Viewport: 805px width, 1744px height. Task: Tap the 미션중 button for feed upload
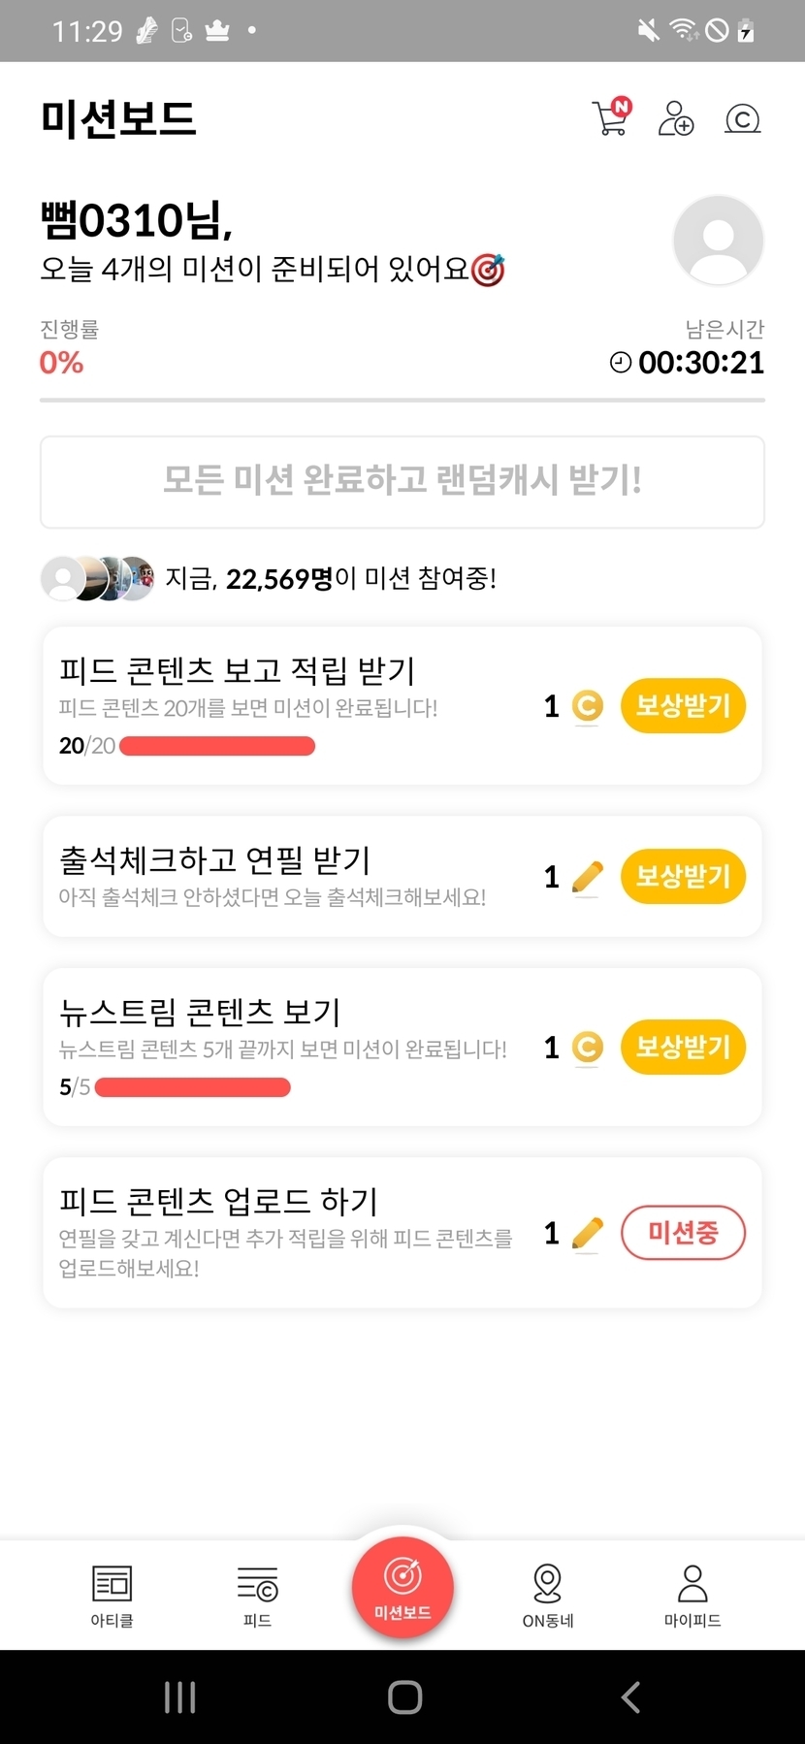click(683, 1233)
